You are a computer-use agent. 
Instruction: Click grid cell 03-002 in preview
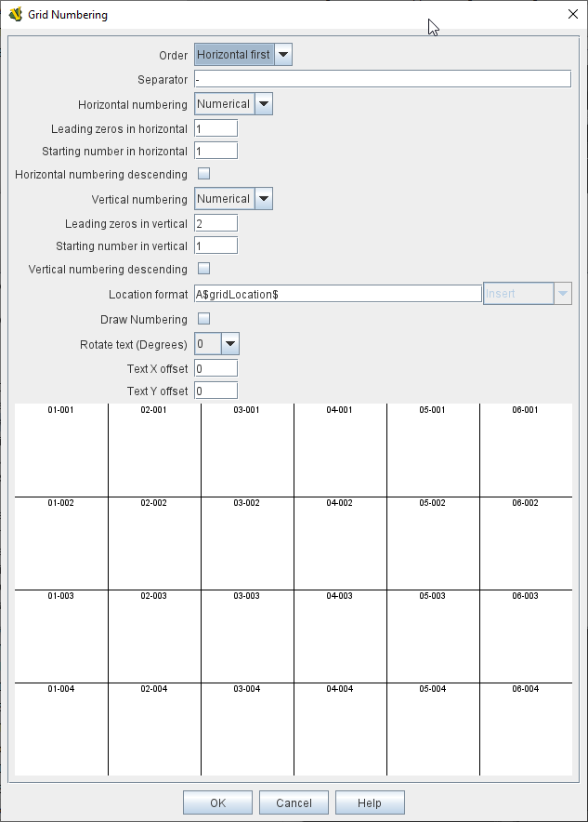247,544
